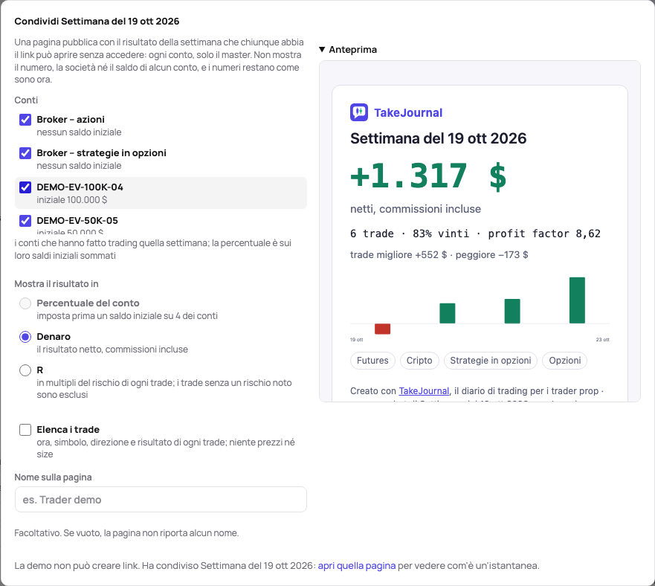Click the '19 ott' chart axis label
655x586 pixels.
pos(356,340)
